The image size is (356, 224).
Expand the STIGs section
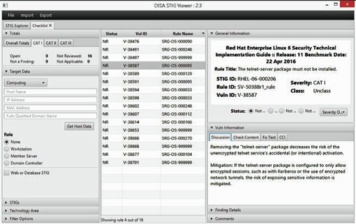pyautogui.click(x=51, y=203)
